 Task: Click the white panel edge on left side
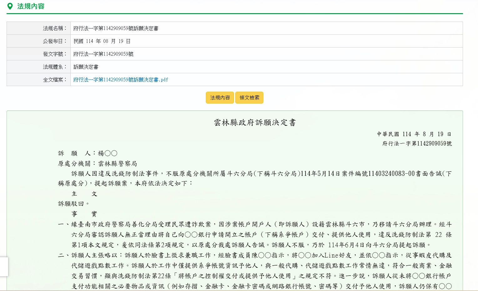click(x=4, y=267)
